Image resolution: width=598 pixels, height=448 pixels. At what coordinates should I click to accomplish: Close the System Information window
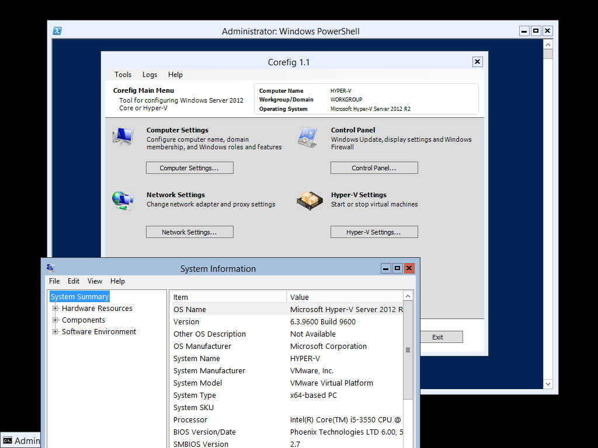tap(409, 268)
